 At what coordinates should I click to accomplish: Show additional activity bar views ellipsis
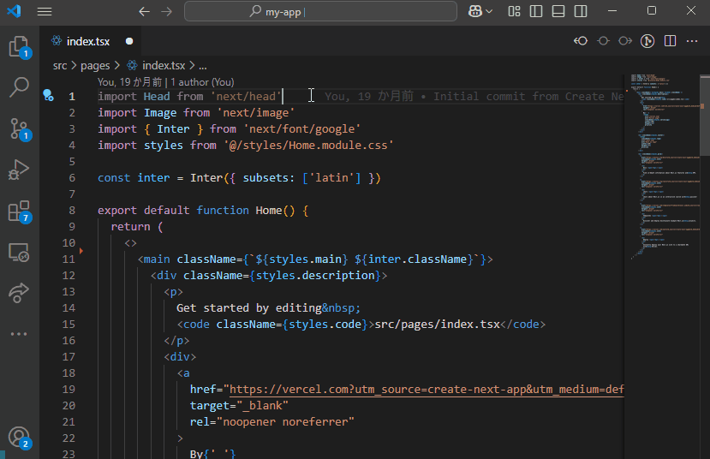point(19,334)
